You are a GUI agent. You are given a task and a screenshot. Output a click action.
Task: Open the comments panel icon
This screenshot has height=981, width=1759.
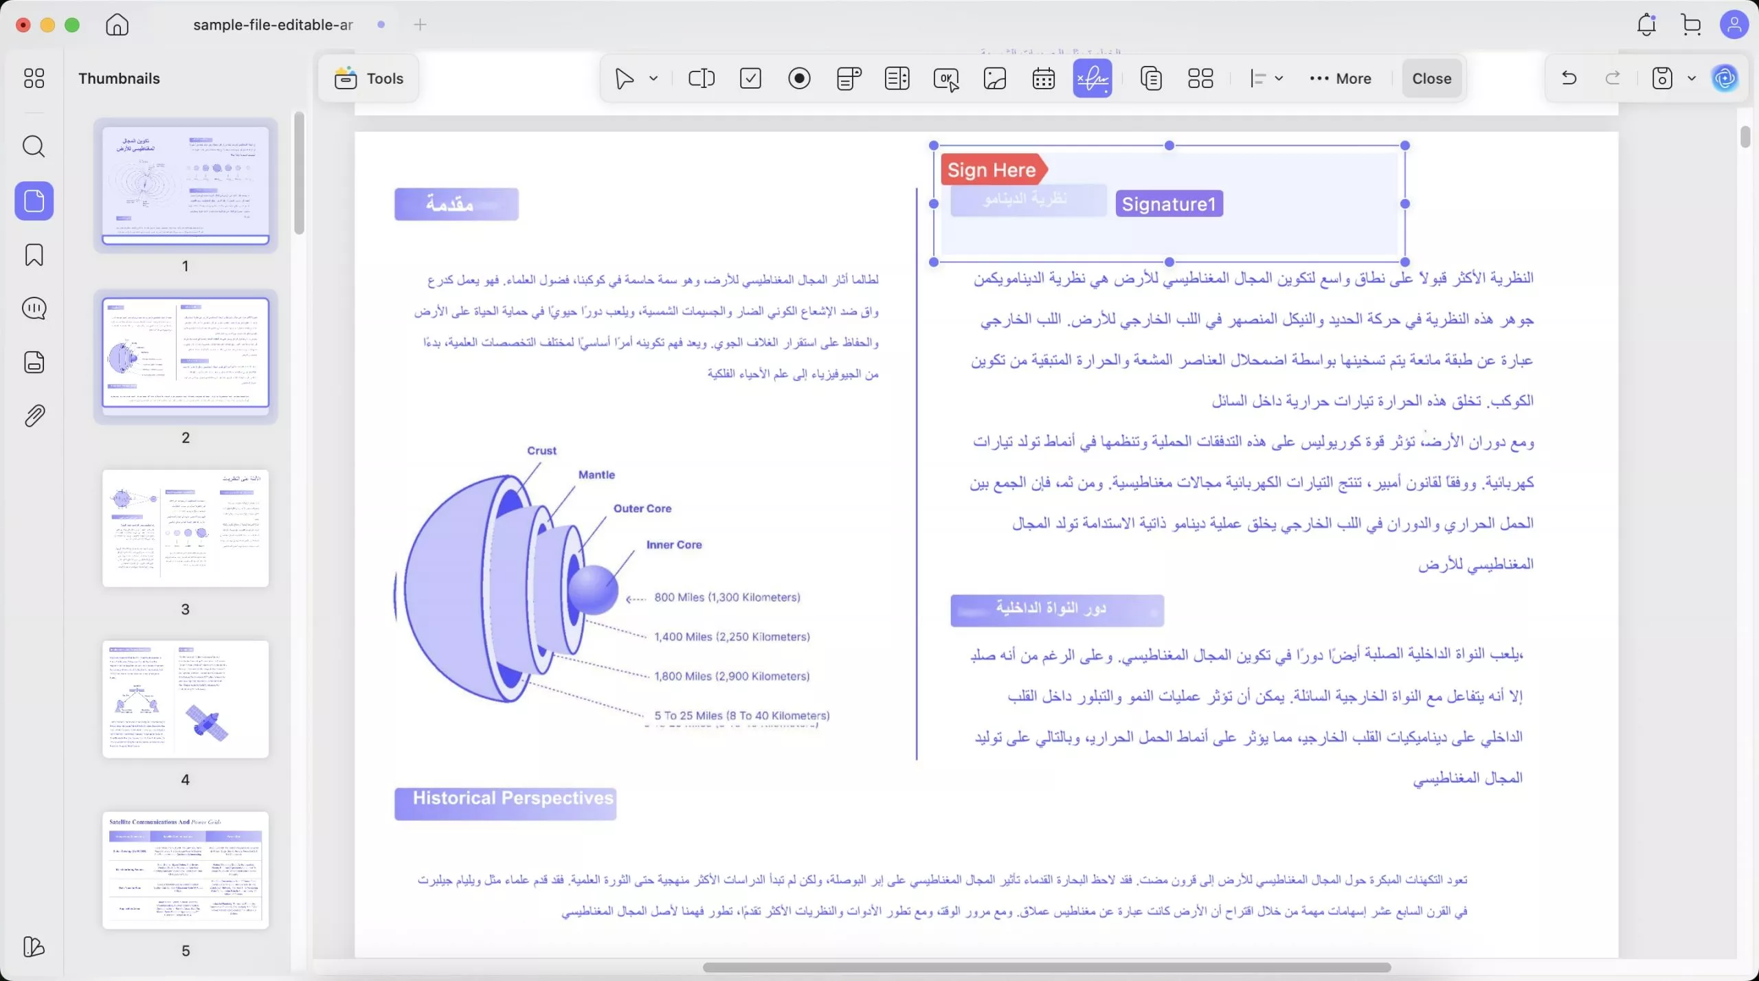[34, 308]
